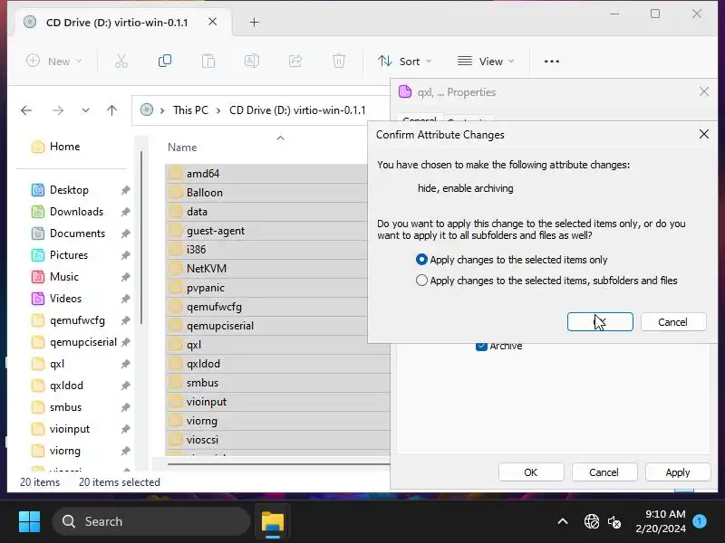725x543 pixels.
Task: Go forward with the right arrow
Action: [x=58, y=110]
